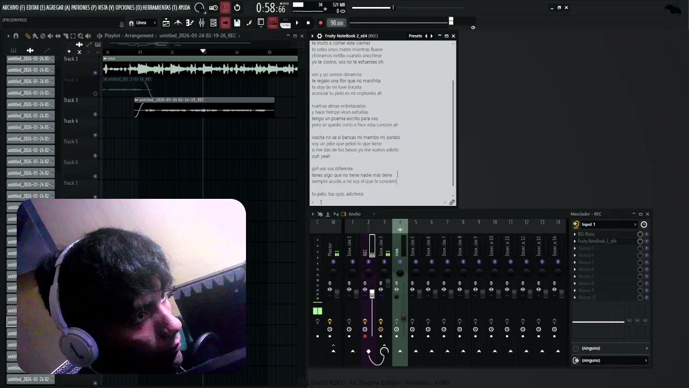Toggle wait for input before recording
Viewport: 689px width, 388px height.
[x=213, y=8]
